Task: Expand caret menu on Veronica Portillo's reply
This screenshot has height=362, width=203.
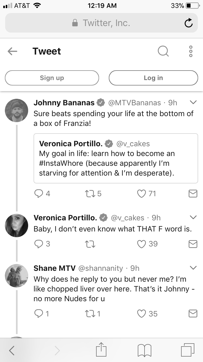Action: click(x=193, y=217)
